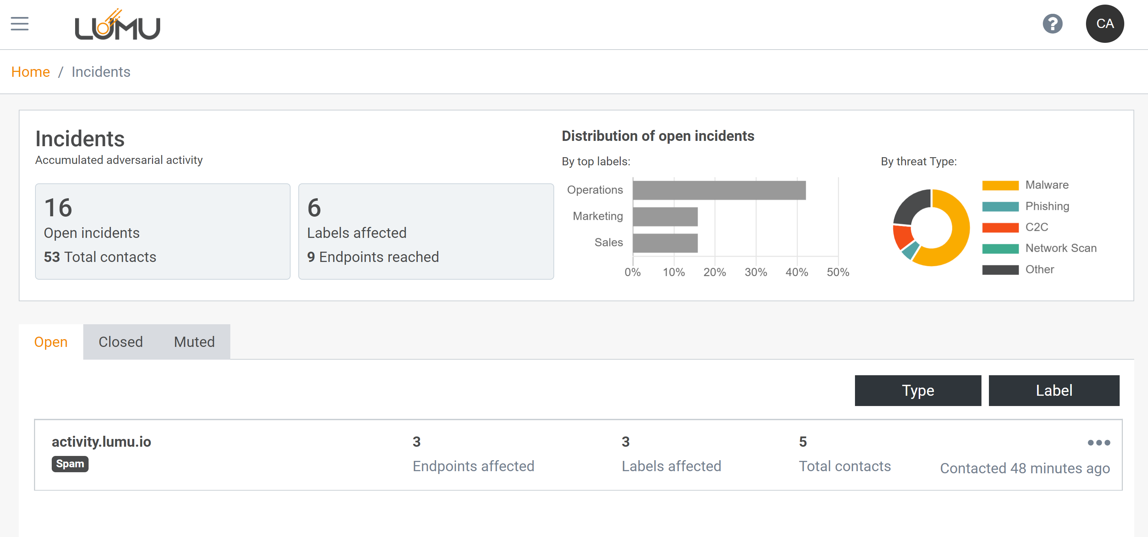1148x537 pixels.
Task: Toggle C2C legend swatch
Action: pos(1000,228)
